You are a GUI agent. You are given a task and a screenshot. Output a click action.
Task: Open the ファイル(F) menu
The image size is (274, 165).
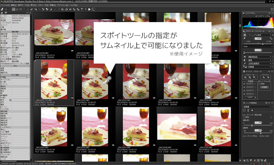5,5
